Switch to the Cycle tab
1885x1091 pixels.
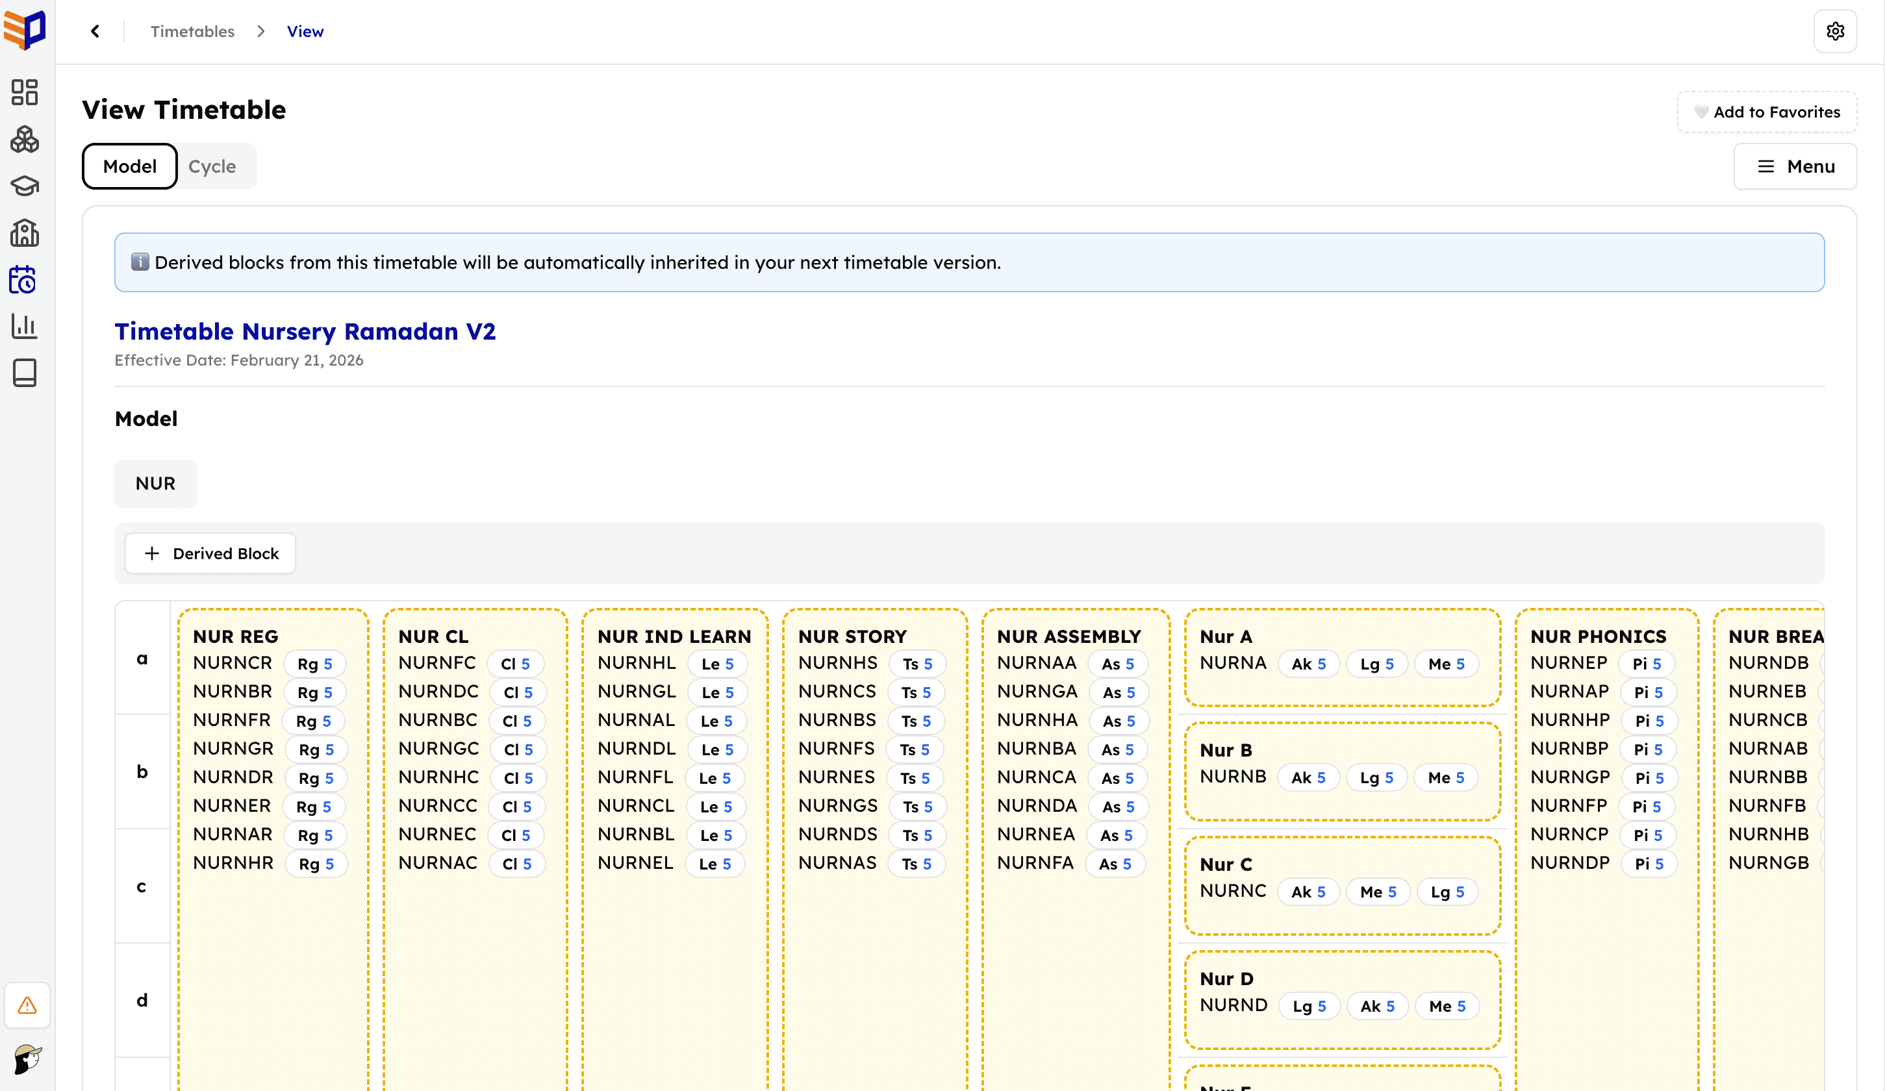click(212, 166)
